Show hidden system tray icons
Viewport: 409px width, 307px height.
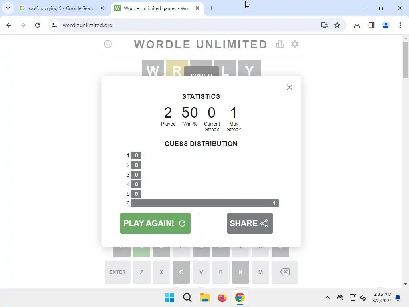coord(328,297)
